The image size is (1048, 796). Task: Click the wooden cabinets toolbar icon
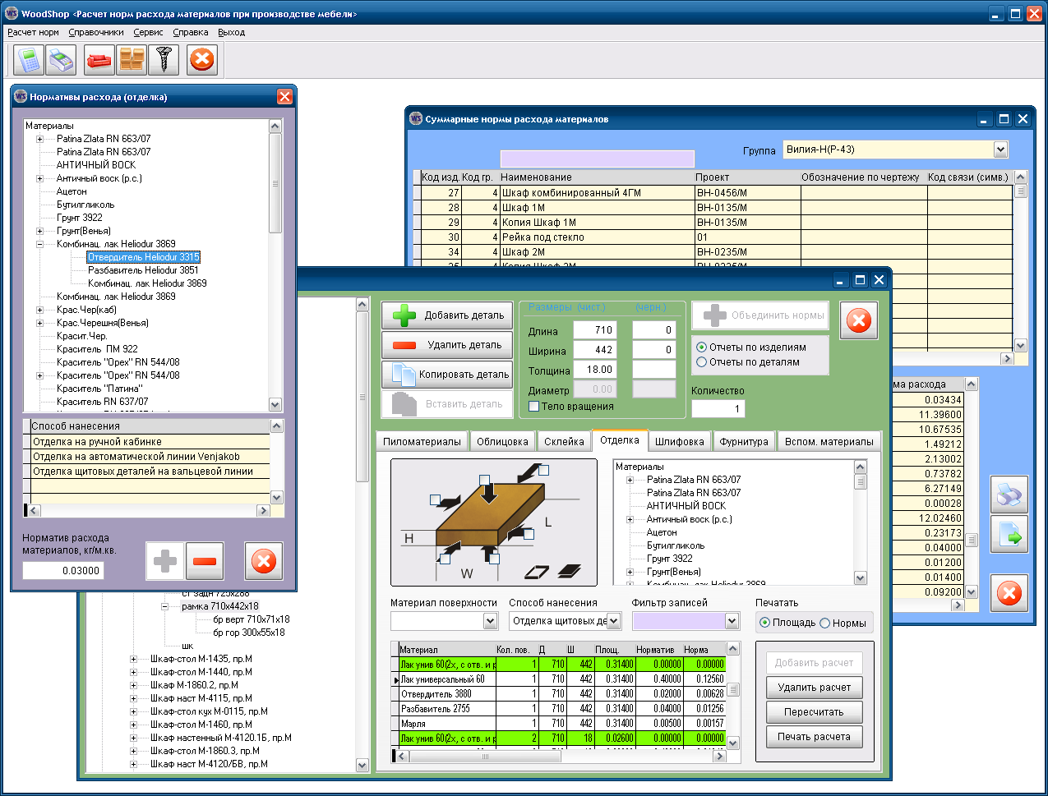click(132, 60)
